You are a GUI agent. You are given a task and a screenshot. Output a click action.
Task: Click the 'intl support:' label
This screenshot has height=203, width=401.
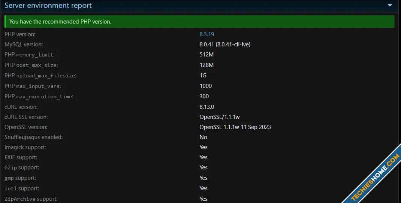[22, 188]
